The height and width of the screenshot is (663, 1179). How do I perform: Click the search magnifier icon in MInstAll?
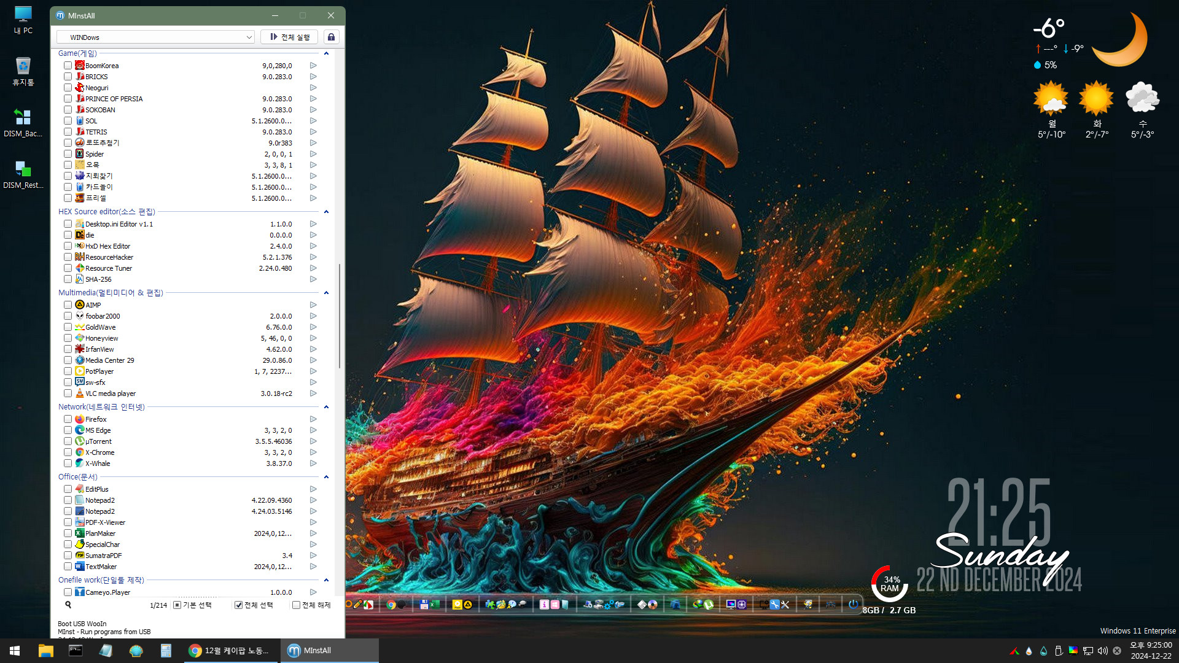click(x=68, y=605)
